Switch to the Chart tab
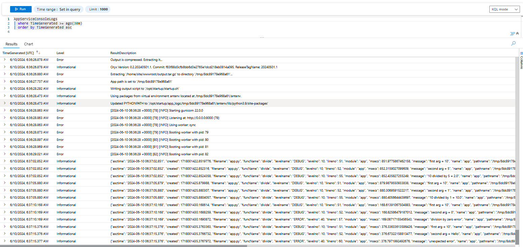 (29, 44)
